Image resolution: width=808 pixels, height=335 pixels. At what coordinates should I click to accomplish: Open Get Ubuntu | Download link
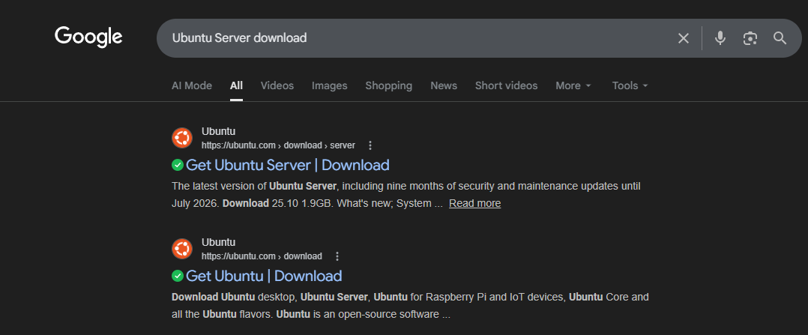point(264,276)
